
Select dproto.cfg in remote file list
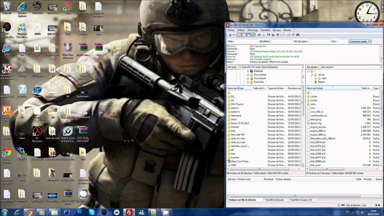316,123
